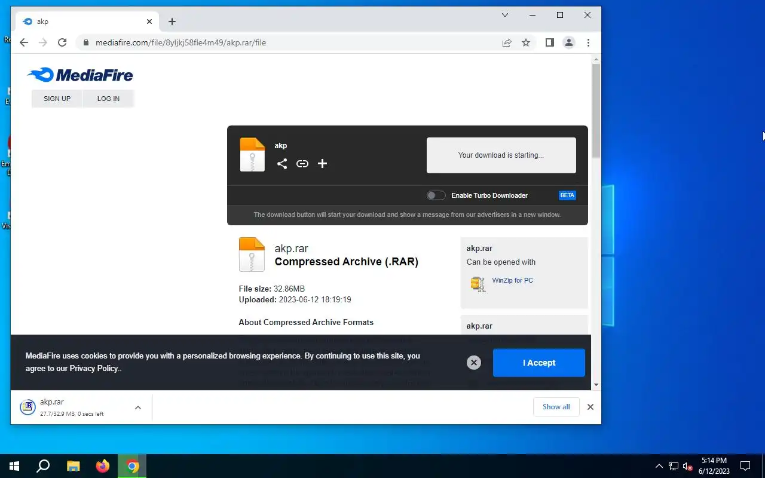Viewport: 765px width, 478px height.
Task: Click the address bar URL
Action: pyautogui.click(x=180, y=42)
